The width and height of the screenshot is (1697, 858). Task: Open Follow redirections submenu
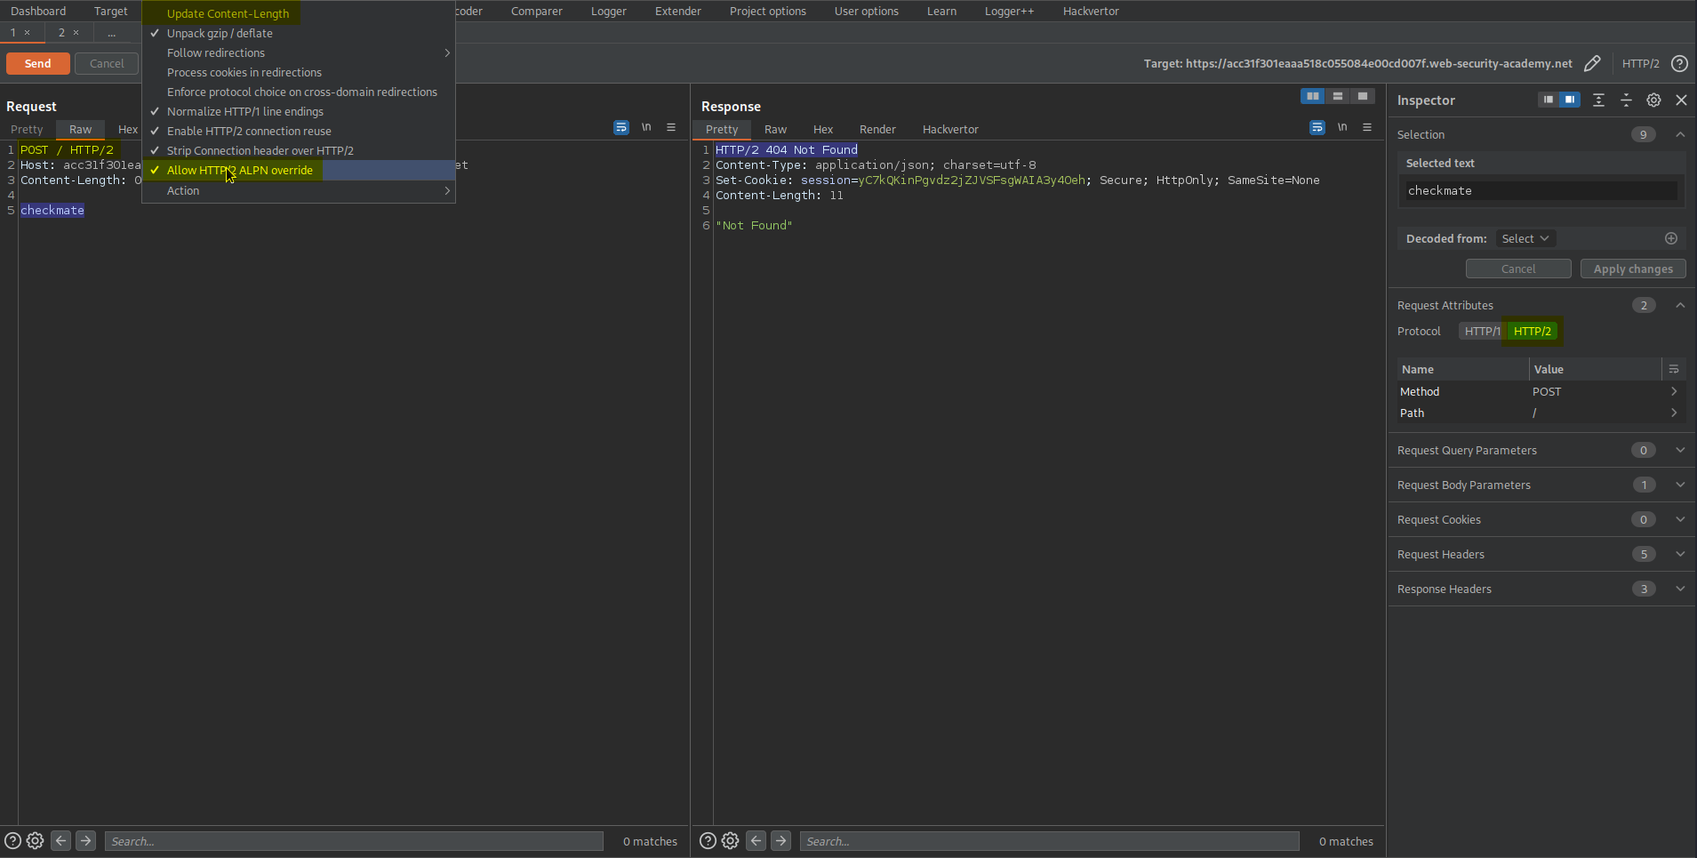299,52
